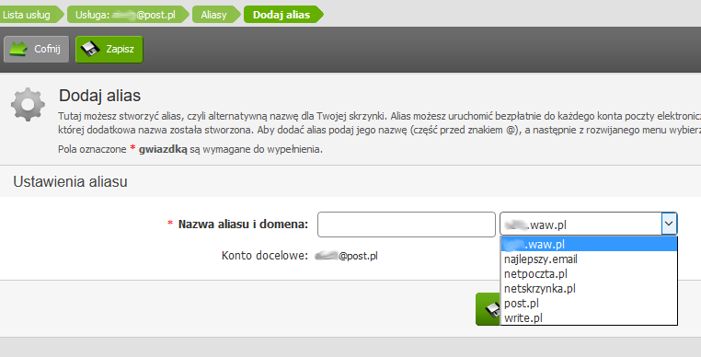701x357 pixels.
Task: Pick netskrzynka.pl in the dropdown list
Action: pos(589,289)
